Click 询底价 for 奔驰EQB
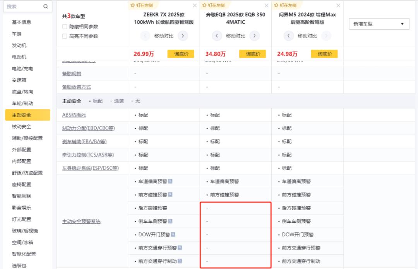 [252, 54]
